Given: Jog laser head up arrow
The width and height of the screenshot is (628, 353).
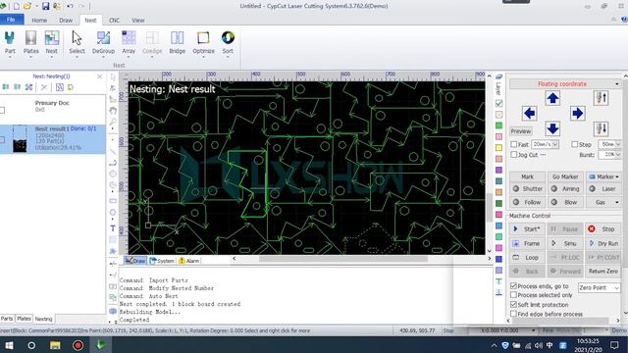Looking at the screenshot, I should [552, 98].
